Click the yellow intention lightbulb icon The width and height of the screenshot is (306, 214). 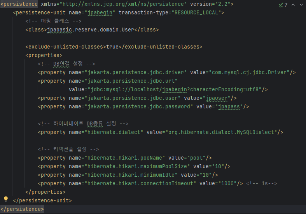point(6,199)
